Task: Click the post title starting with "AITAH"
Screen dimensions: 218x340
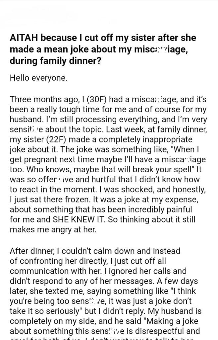Action: pyautogui.click(x=103, y=38)
